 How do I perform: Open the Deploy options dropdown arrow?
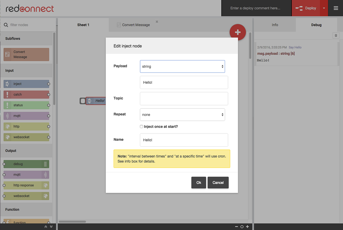(x=324, y=8)
